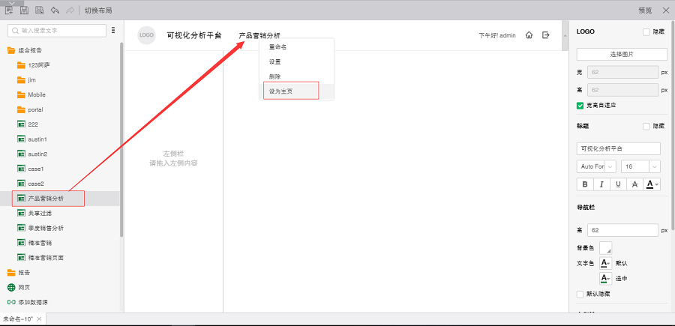Click the save icon in toolbar
The height and width of the screenshot is (326, 675).
[24, 10]
